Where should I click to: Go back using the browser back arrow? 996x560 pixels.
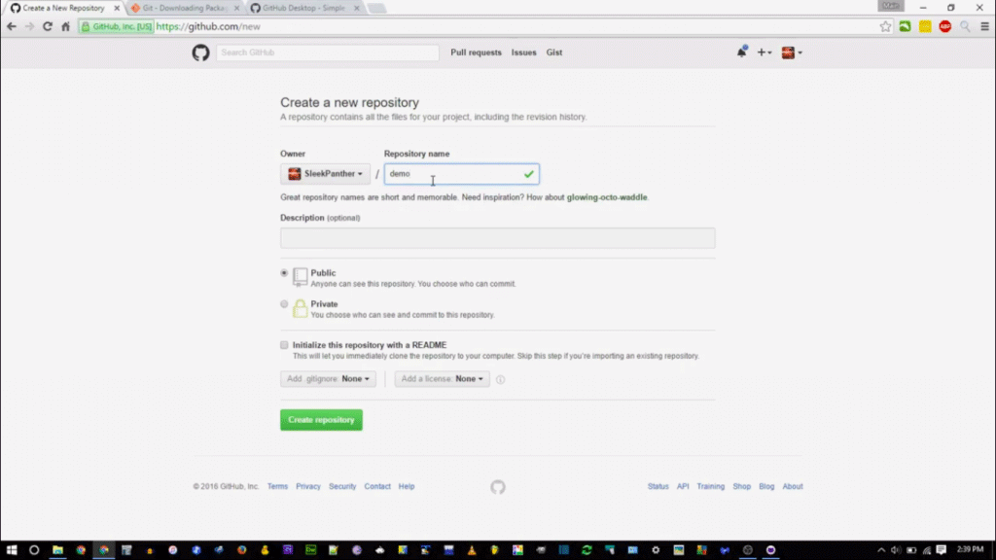11,26
